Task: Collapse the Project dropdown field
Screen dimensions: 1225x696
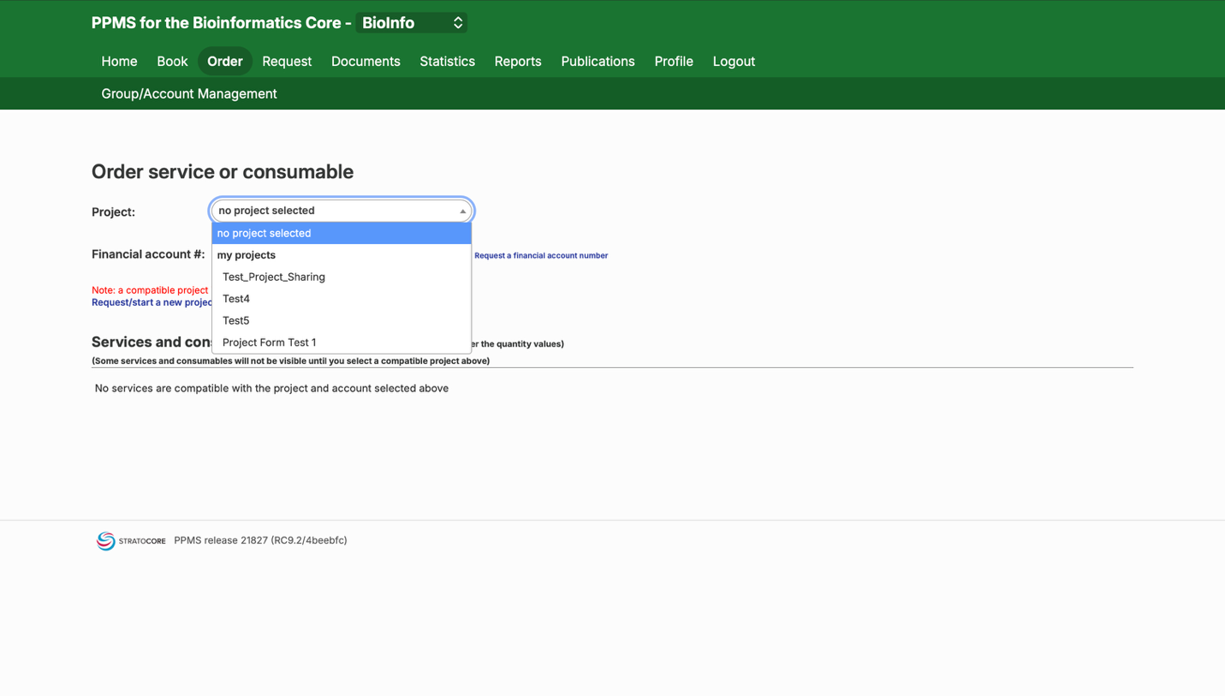Action: (342, 211)
